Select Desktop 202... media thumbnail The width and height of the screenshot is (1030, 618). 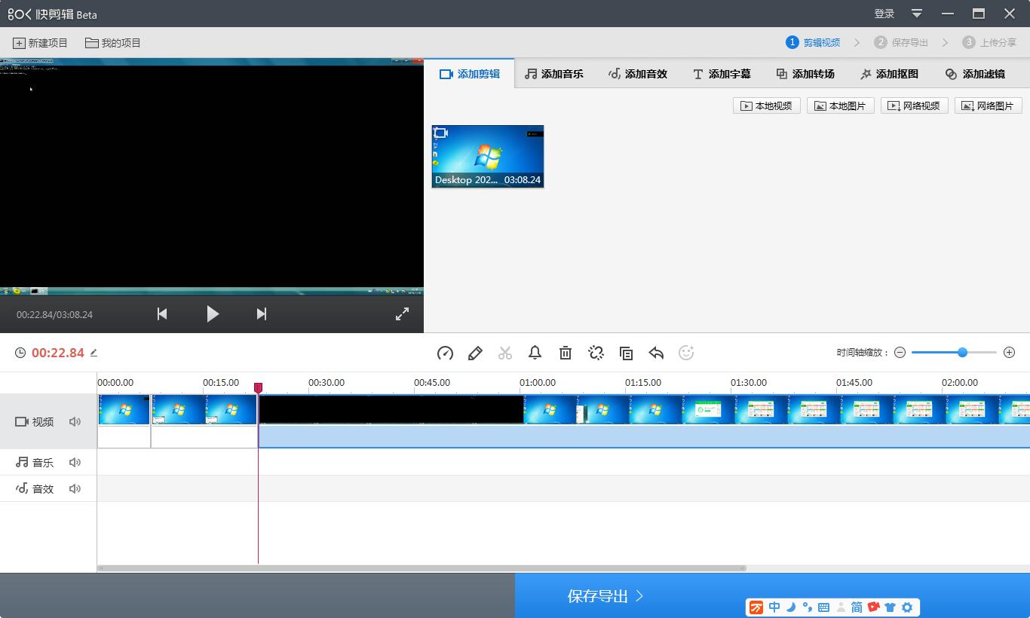(488, 156)
